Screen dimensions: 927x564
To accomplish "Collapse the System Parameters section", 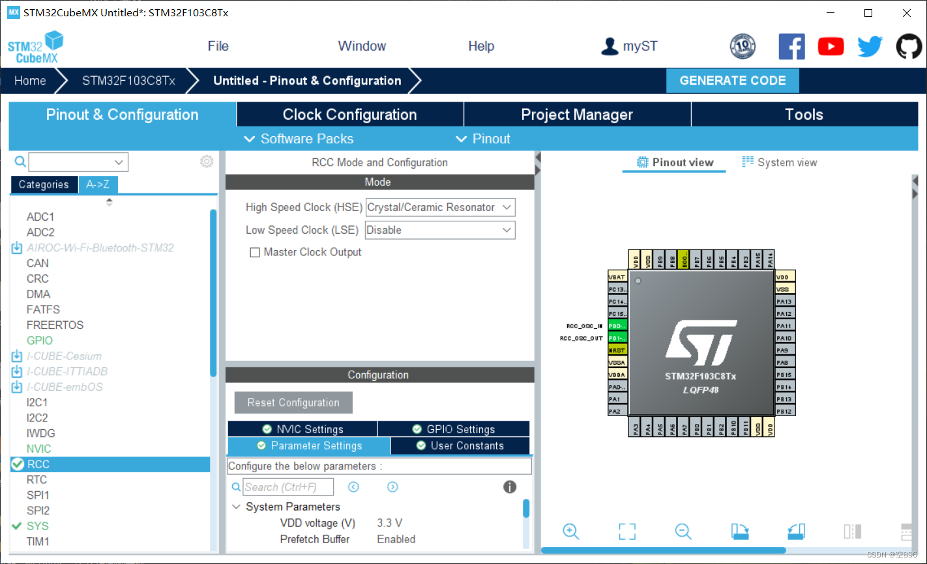I will coord(237,507).
